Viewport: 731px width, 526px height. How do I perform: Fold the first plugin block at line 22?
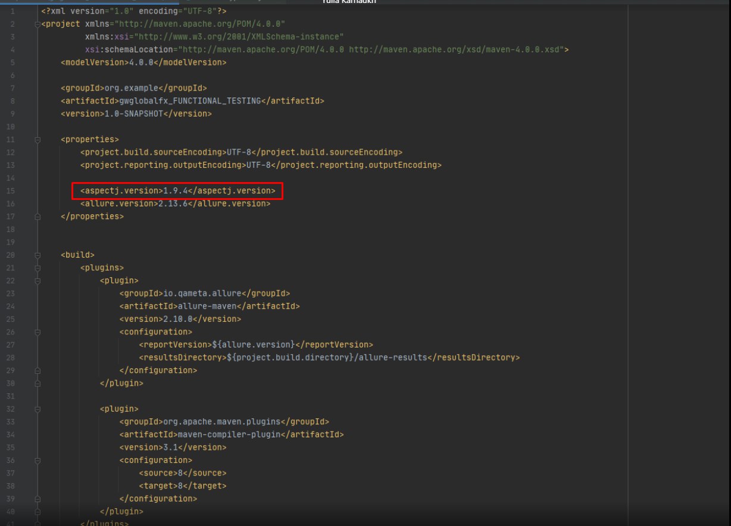[x=38, y=281]
